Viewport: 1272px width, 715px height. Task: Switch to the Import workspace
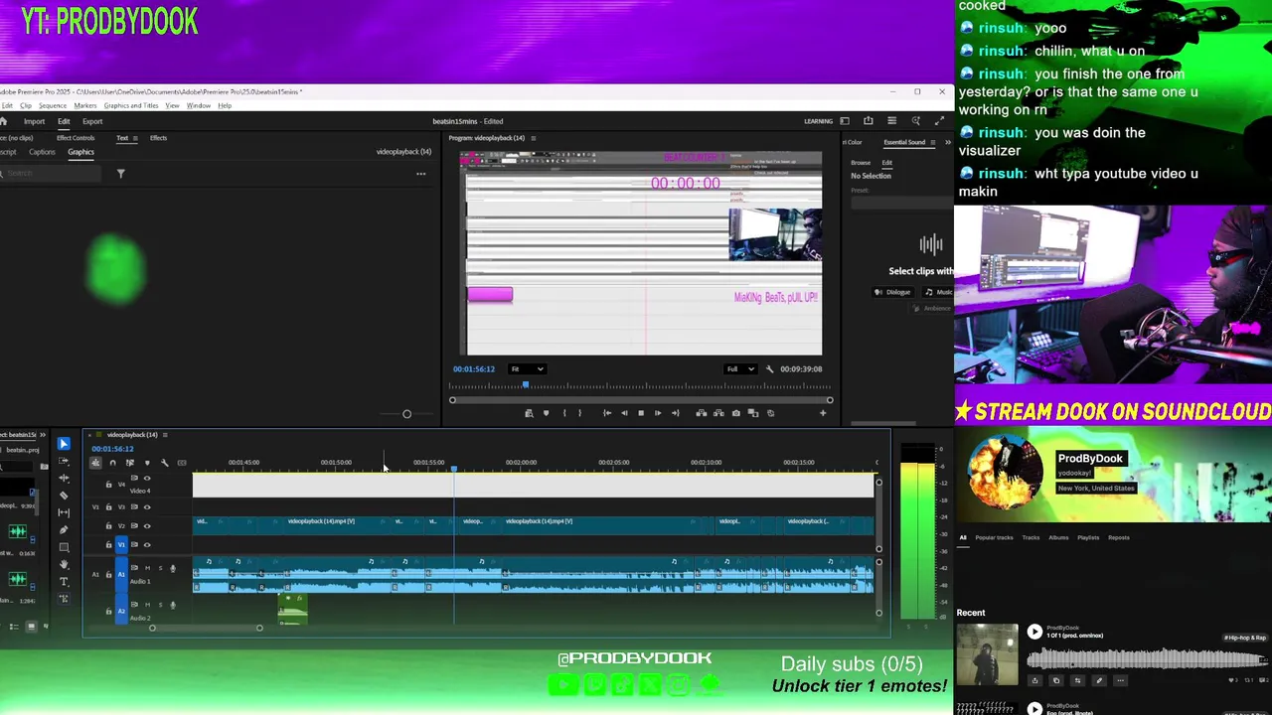coord(34,121)
